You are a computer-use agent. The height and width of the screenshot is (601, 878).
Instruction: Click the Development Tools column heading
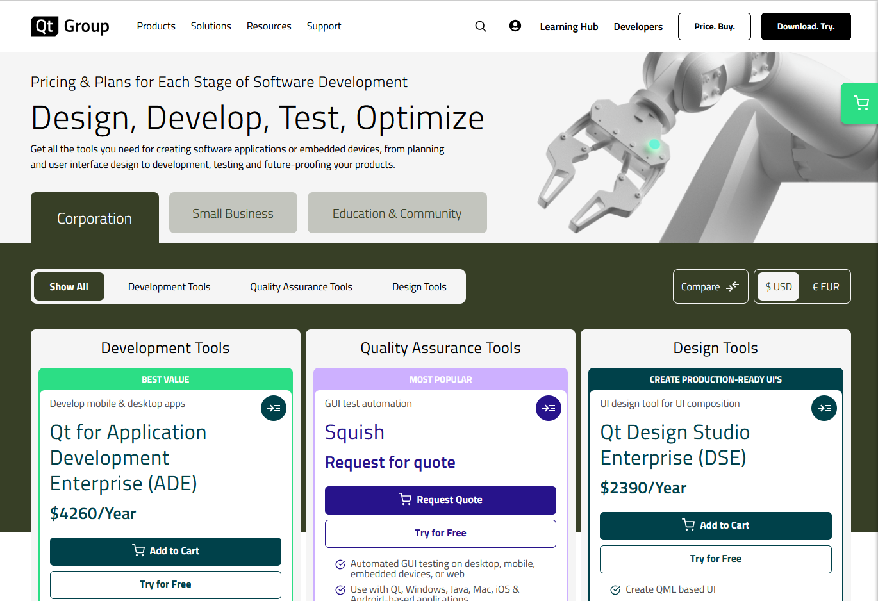point(165,348)
